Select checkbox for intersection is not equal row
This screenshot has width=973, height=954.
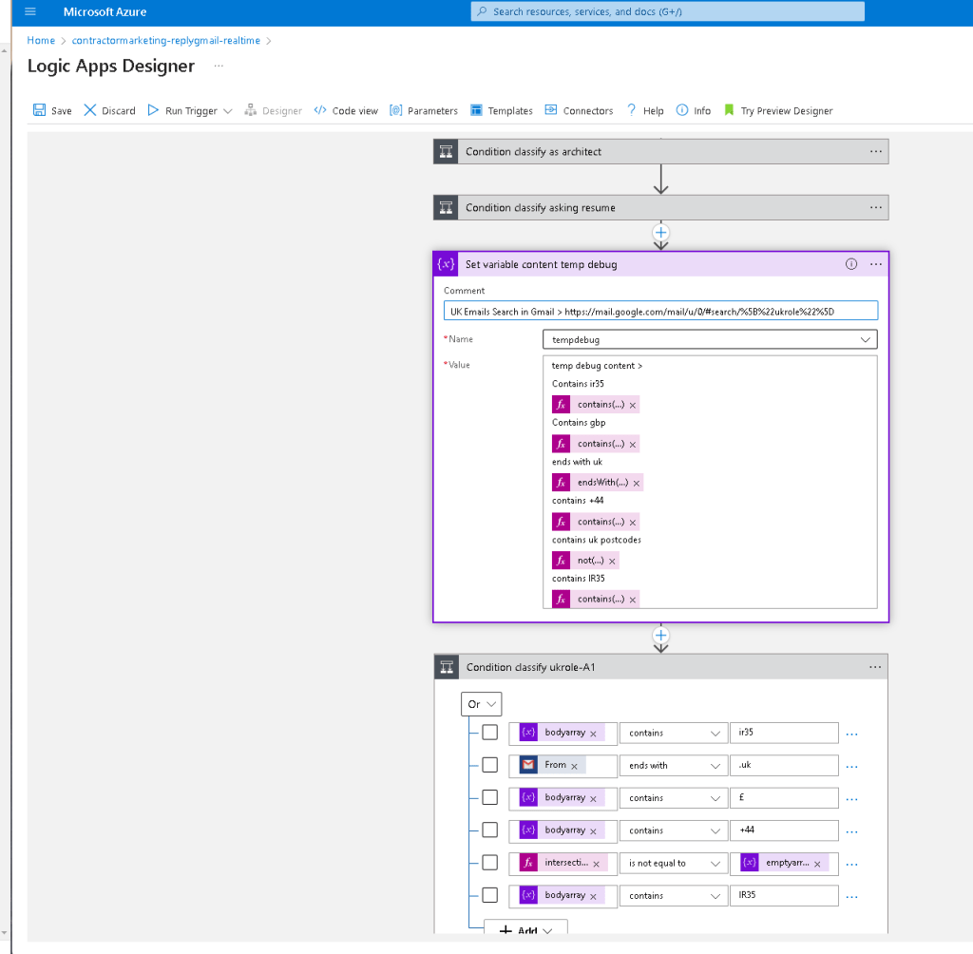[490, 862]
